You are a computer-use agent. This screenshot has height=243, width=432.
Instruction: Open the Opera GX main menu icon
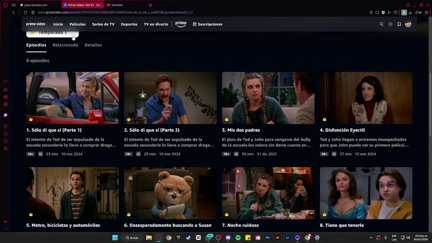(5, 5)
